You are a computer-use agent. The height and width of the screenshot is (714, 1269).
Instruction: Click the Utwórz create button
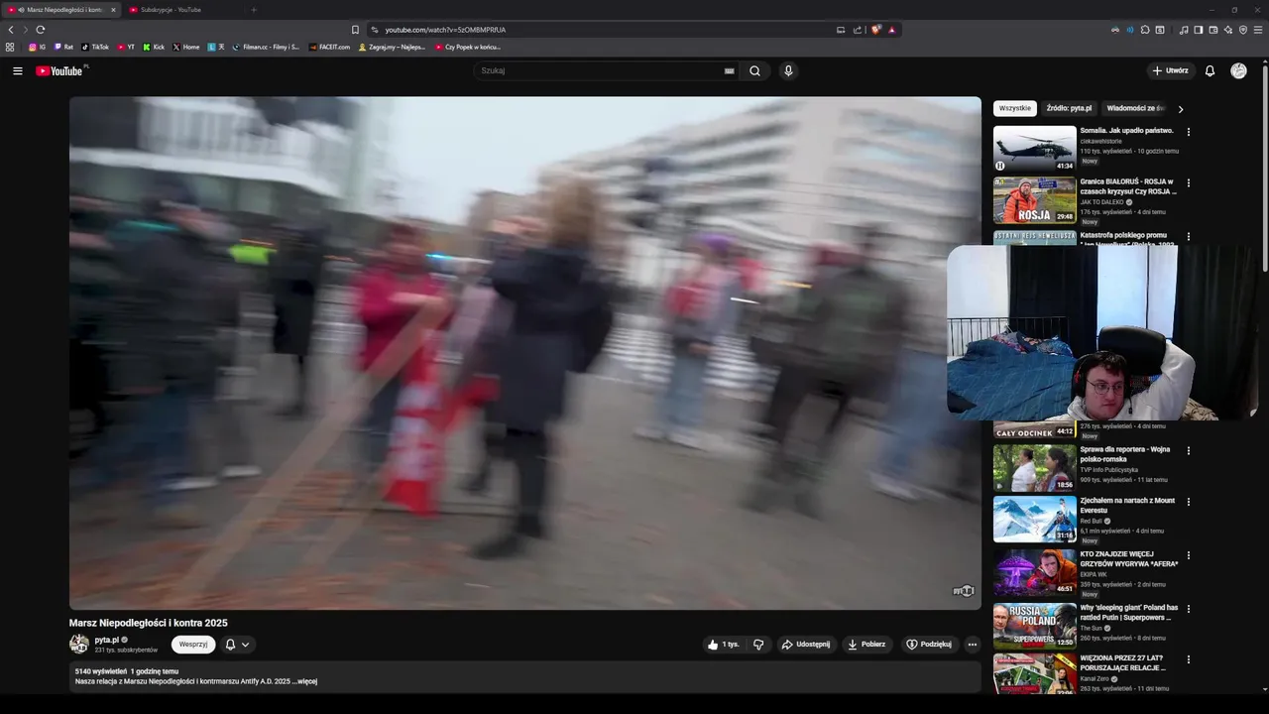tap(1170, 70)
